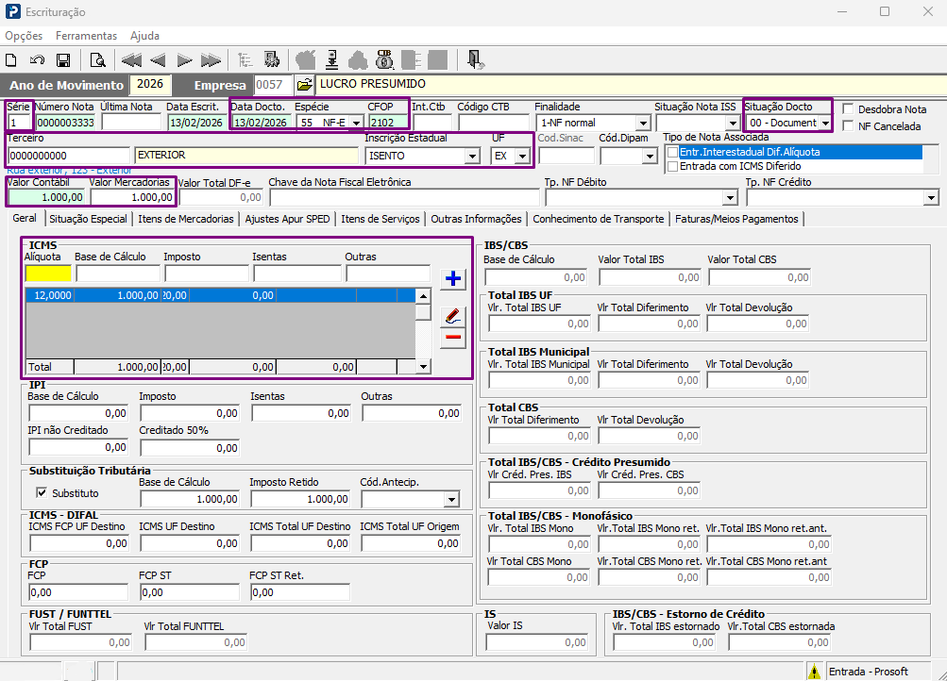Open the search document magnifier icon
Viewport: 947px width, 681px height.
97,60
